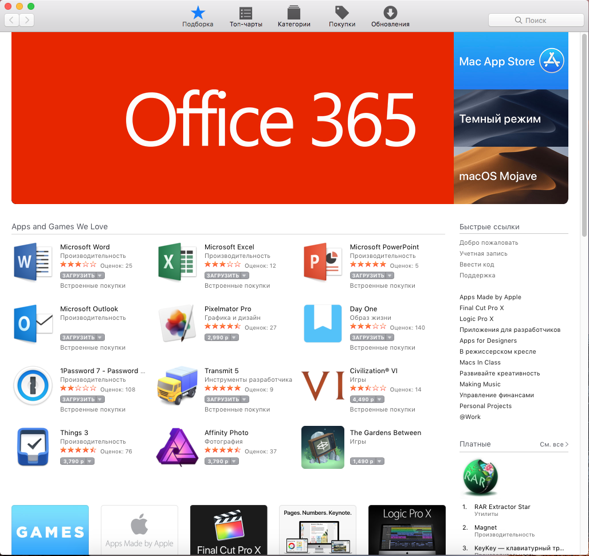Expand the arrow on Civilization VI's 4,490 р button
Image resolution: width=589 pixels, height=556 pixels.
point(379,400)
